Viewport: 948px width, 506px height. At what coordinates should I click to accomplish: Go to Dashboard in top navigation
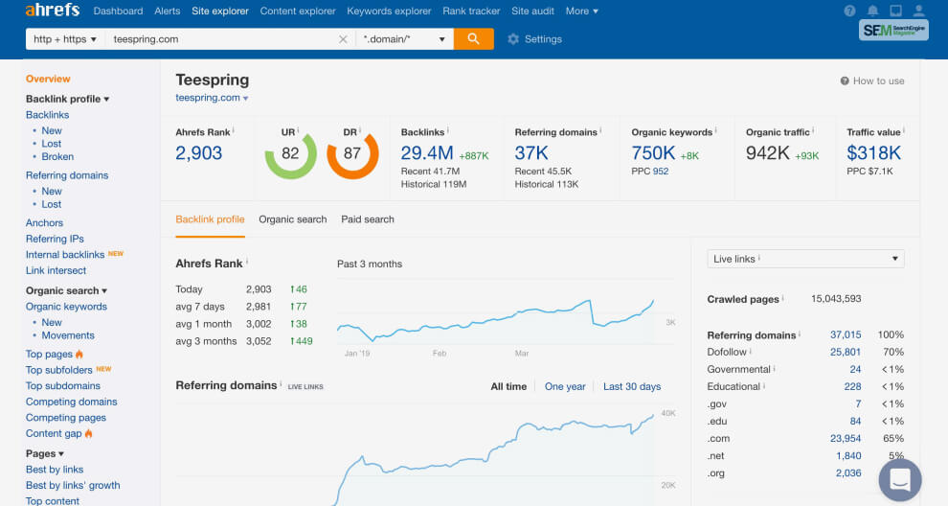(118, 11)
